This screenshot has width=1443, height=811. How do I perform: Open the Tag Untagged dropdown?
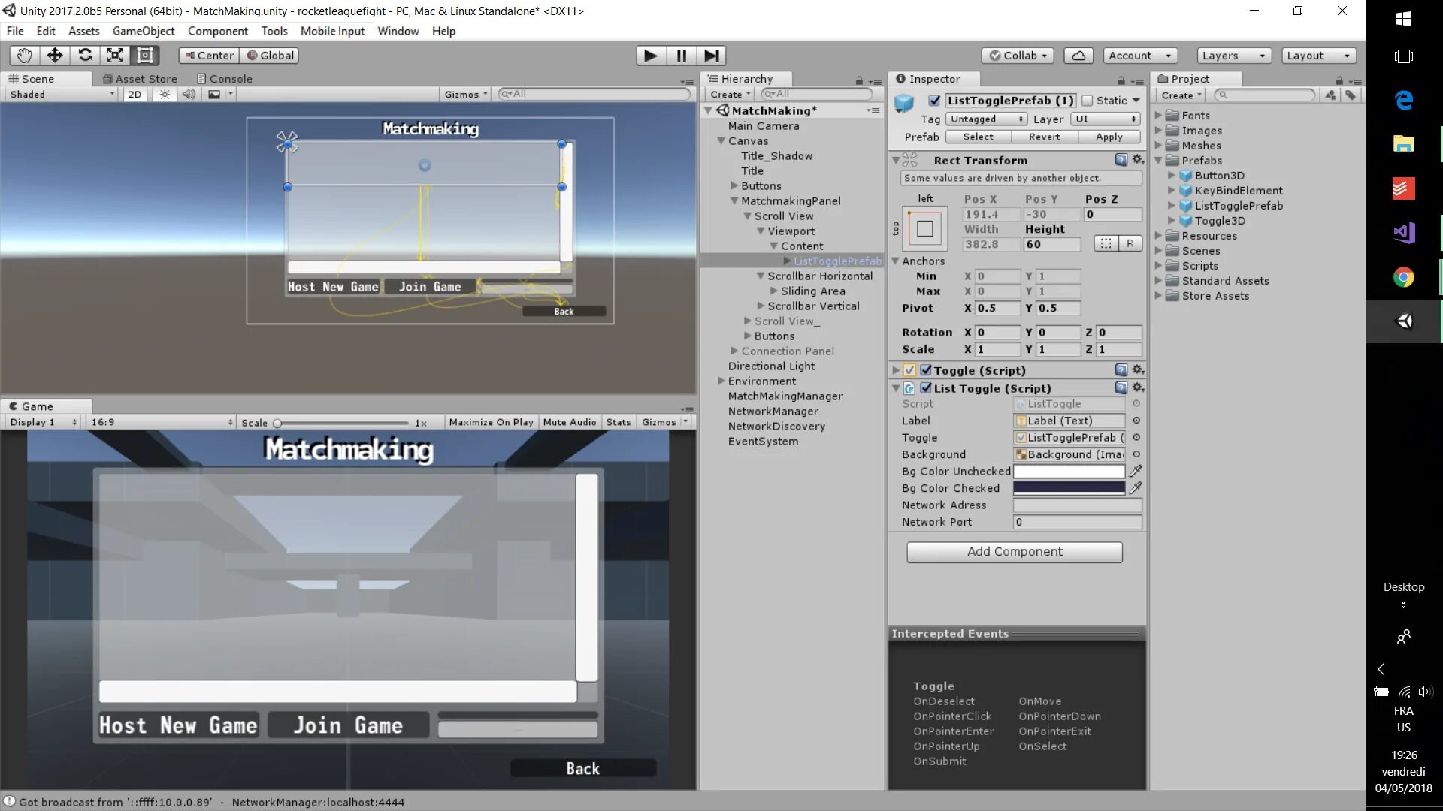click(x=986, y=119)
